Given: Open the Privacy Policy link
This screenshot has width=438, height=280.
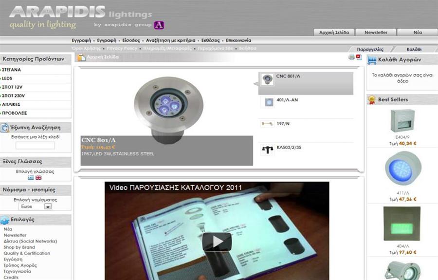Looking at the screenshot, I should point(122,48).
